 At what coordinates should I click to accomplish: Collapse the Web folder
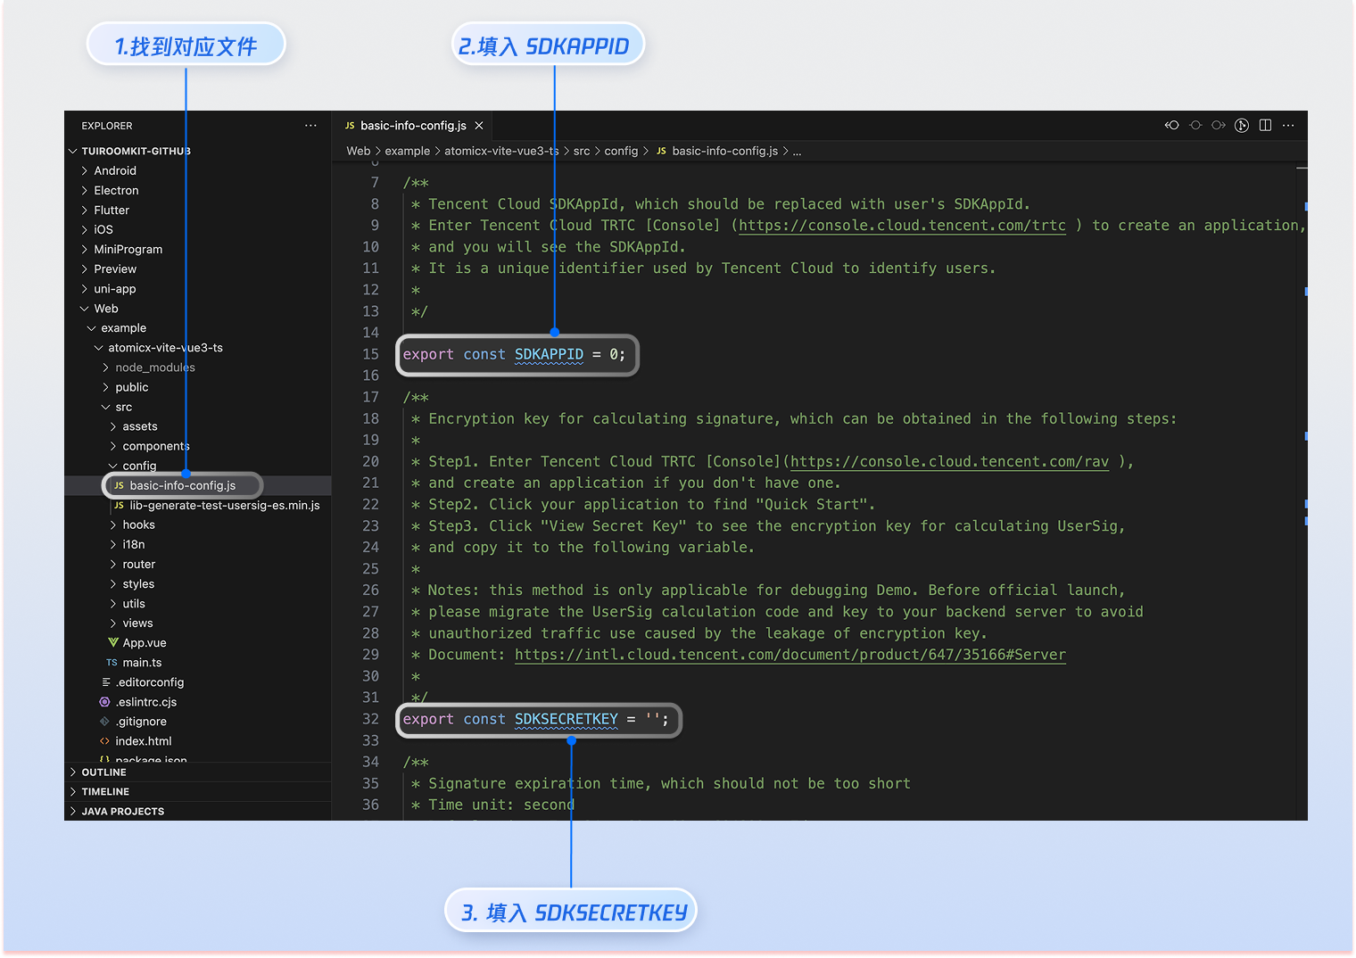tap(105, 309)
